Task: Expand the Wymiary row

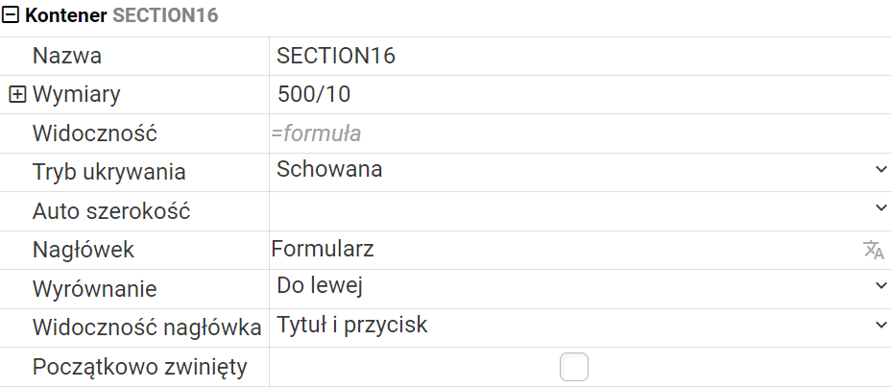Action: [x=17, y=94]
